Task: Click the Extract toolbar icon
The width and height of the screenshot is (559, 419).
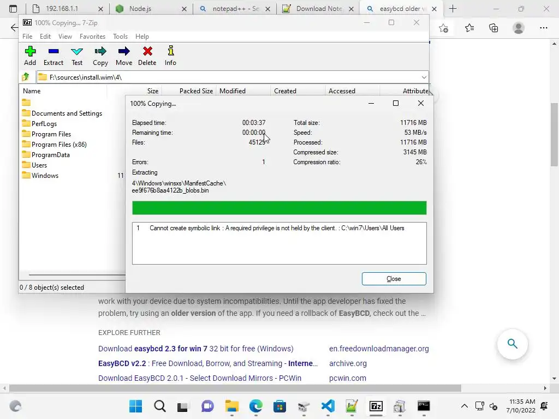Action: (53, 56)
